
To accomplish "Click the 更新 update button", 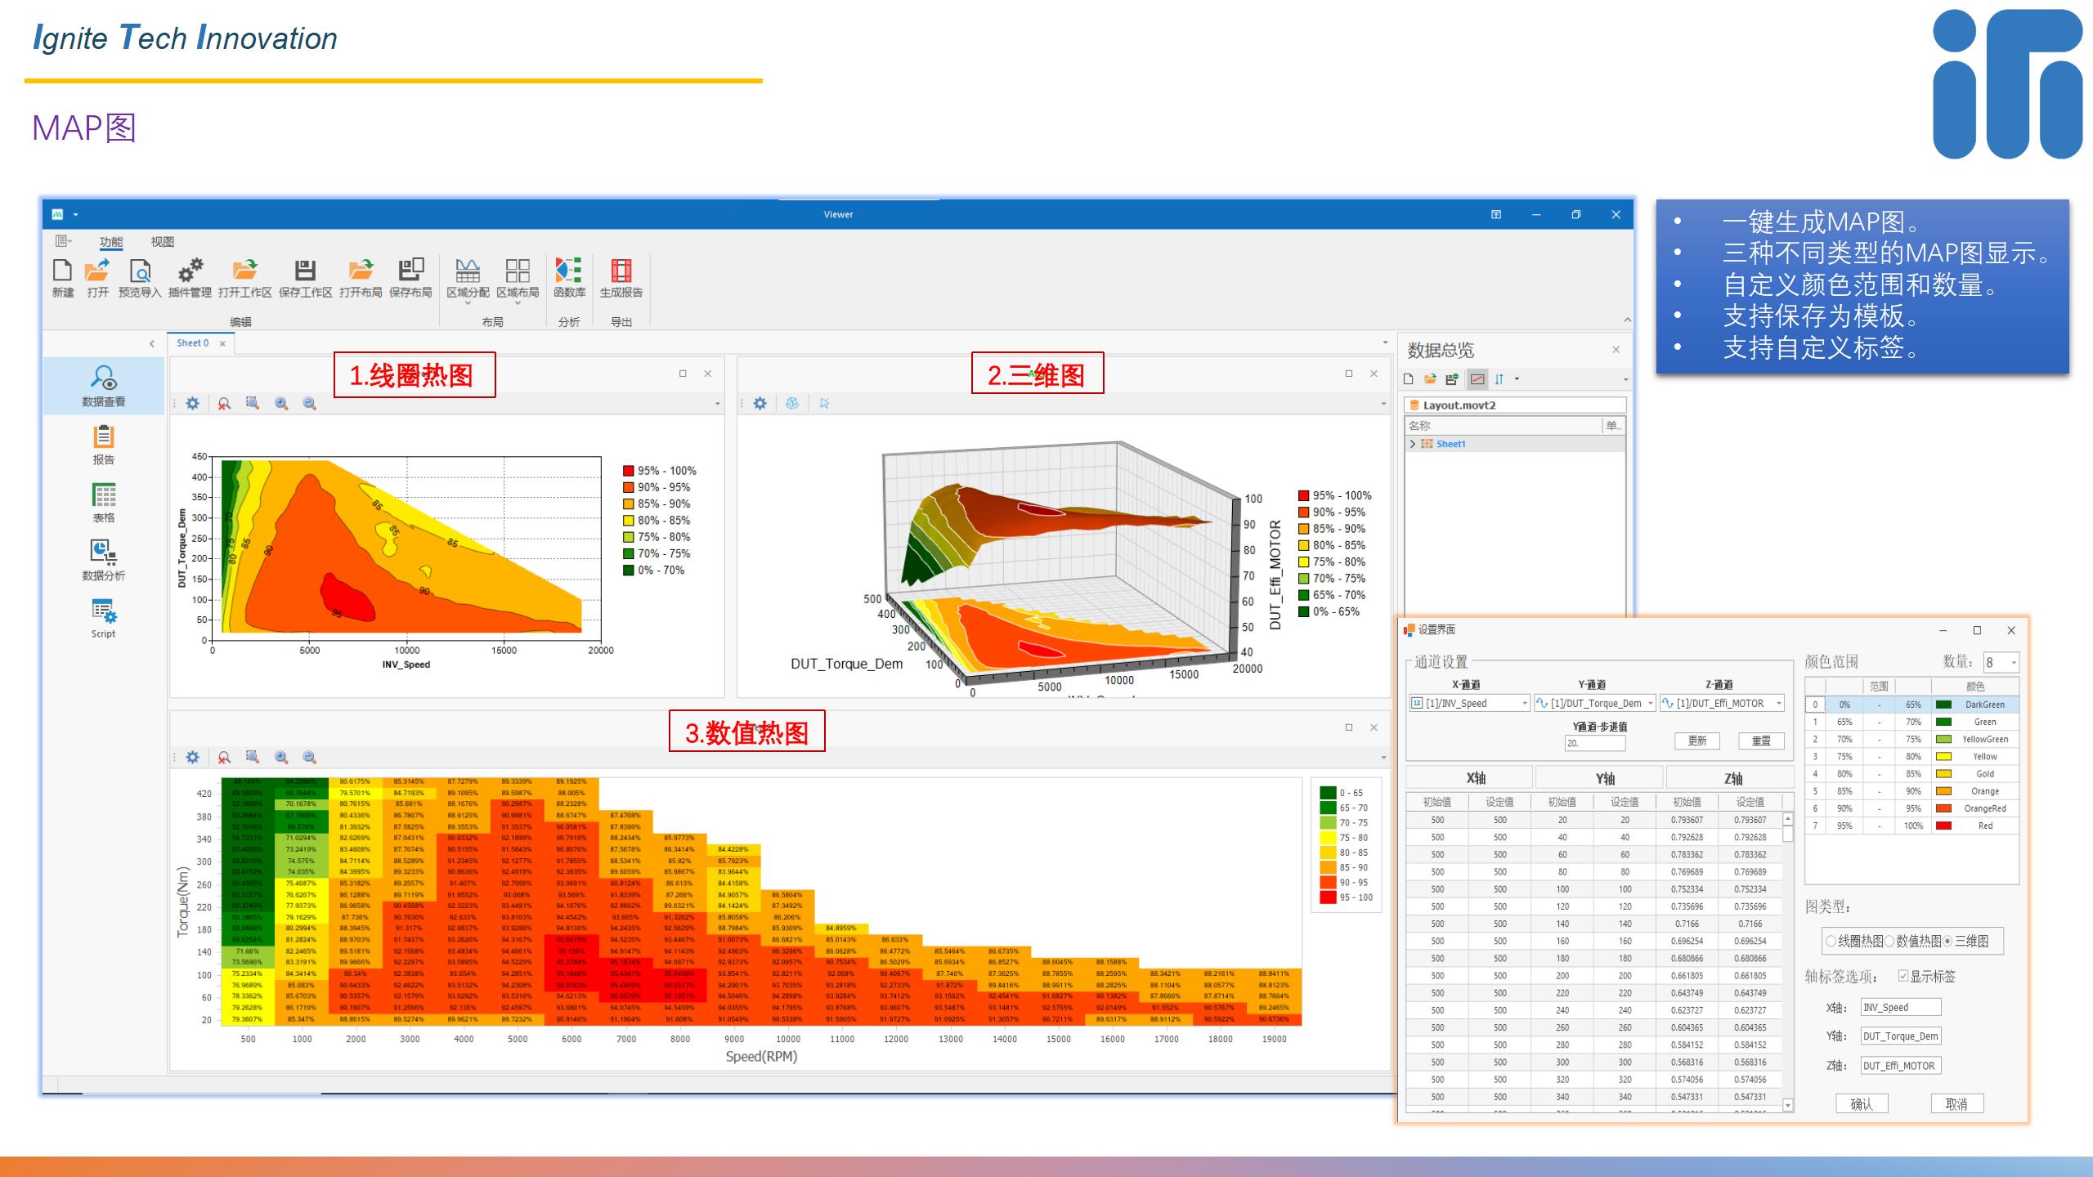I will pyautogui.click(x=1697, y=741).
